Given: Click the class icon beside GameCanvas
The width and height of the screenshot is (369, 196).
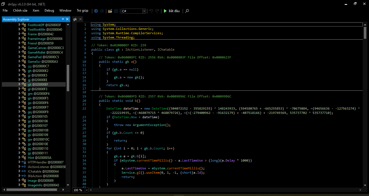Looking at the screenshot, I should (24, 48).
